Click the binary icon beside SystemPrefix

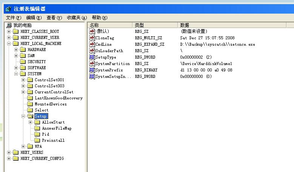coord(92,70)
